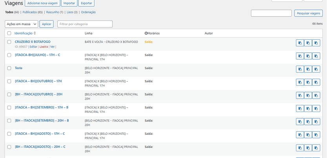Click first copy icon in [BH – ITAOCA][SETEMBRO] – 20H – B row
This screenshot has width=327, height=158.
point(300,122)
